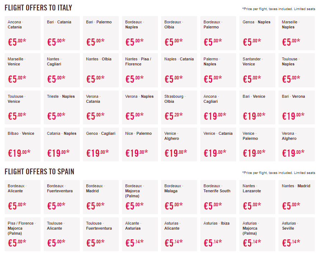Image resolution: width=318 pixels, height=253 pixels.
Task: Choose the Bilbao to Venice flight offer
Action: point(23,144)
